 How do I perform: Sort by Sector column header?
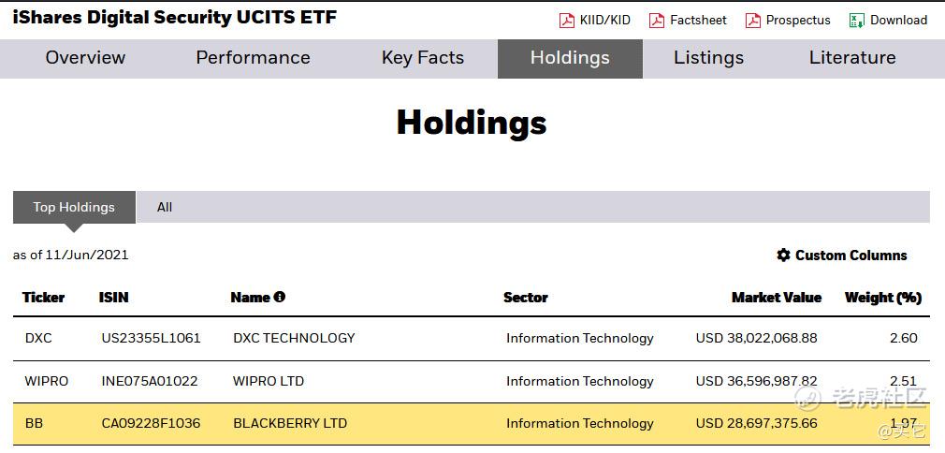(525, 298)
